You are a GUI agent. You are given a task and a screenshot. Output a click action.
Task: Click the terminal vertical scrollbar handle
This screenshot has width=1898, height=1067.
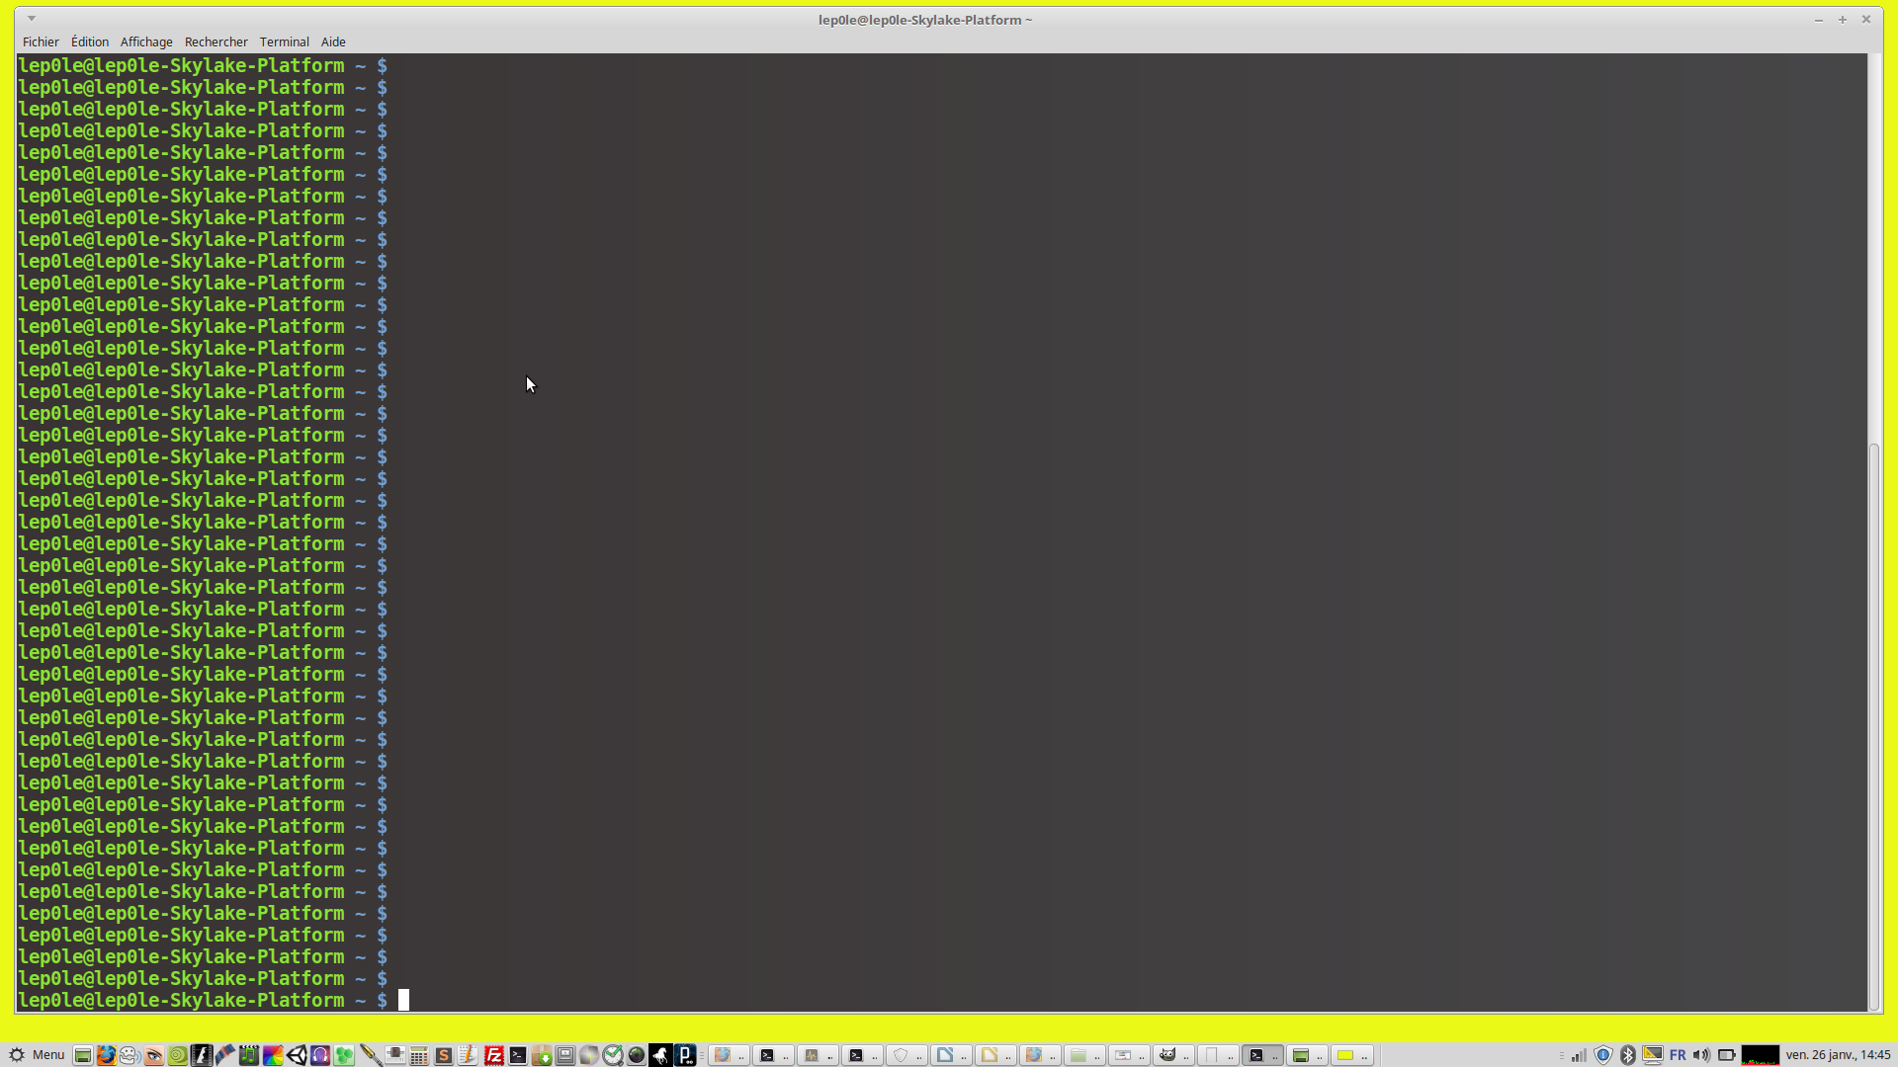coord(1873,726)
